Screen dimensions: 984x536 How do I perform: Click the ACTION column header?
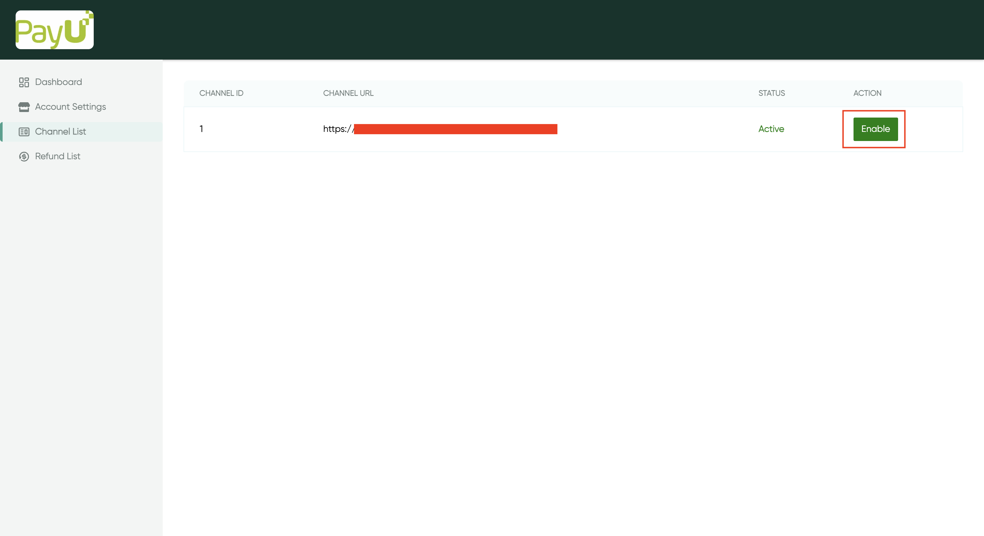point(867,93)
